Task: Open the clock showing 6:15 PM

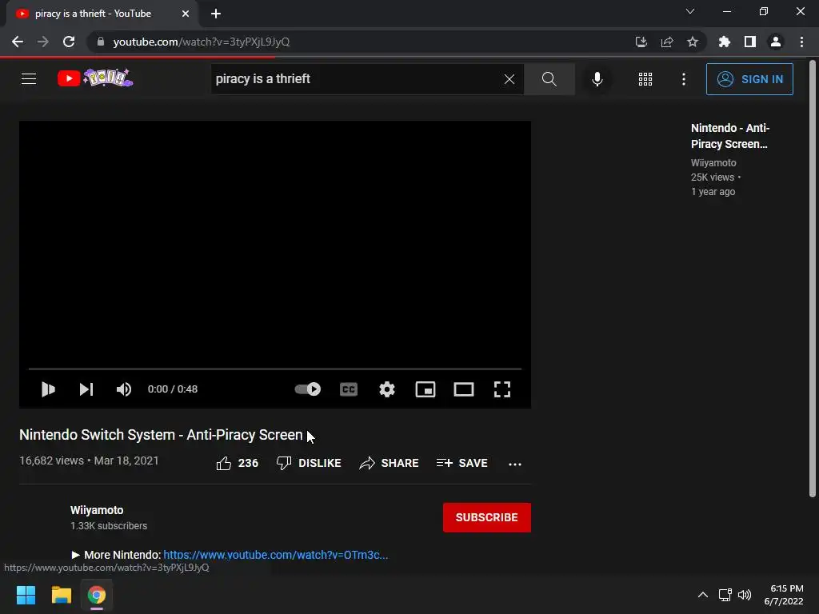Action: tap(785, 595)
